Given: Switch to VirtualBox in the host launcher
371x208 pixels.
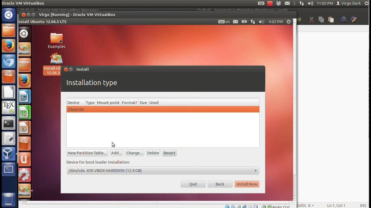Looking at the screenshot, I should pos(8,154).
